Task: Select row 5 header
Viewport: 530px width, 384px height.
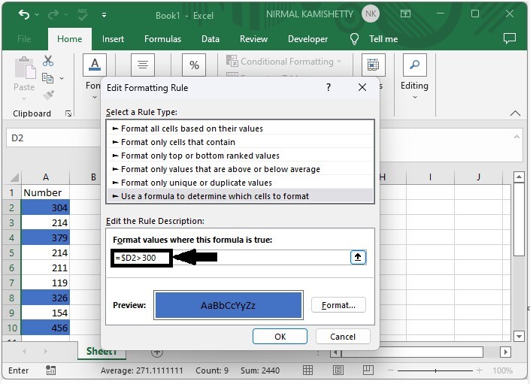Action: (12, 252)
